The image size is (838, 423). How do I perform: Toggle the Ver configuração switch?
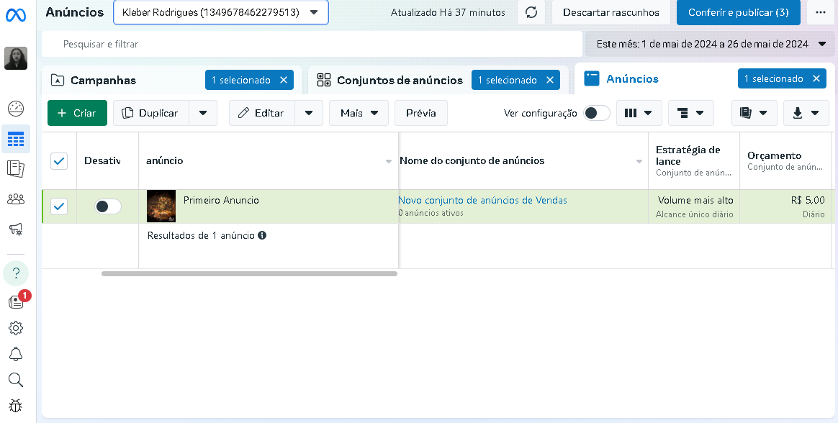596,113
